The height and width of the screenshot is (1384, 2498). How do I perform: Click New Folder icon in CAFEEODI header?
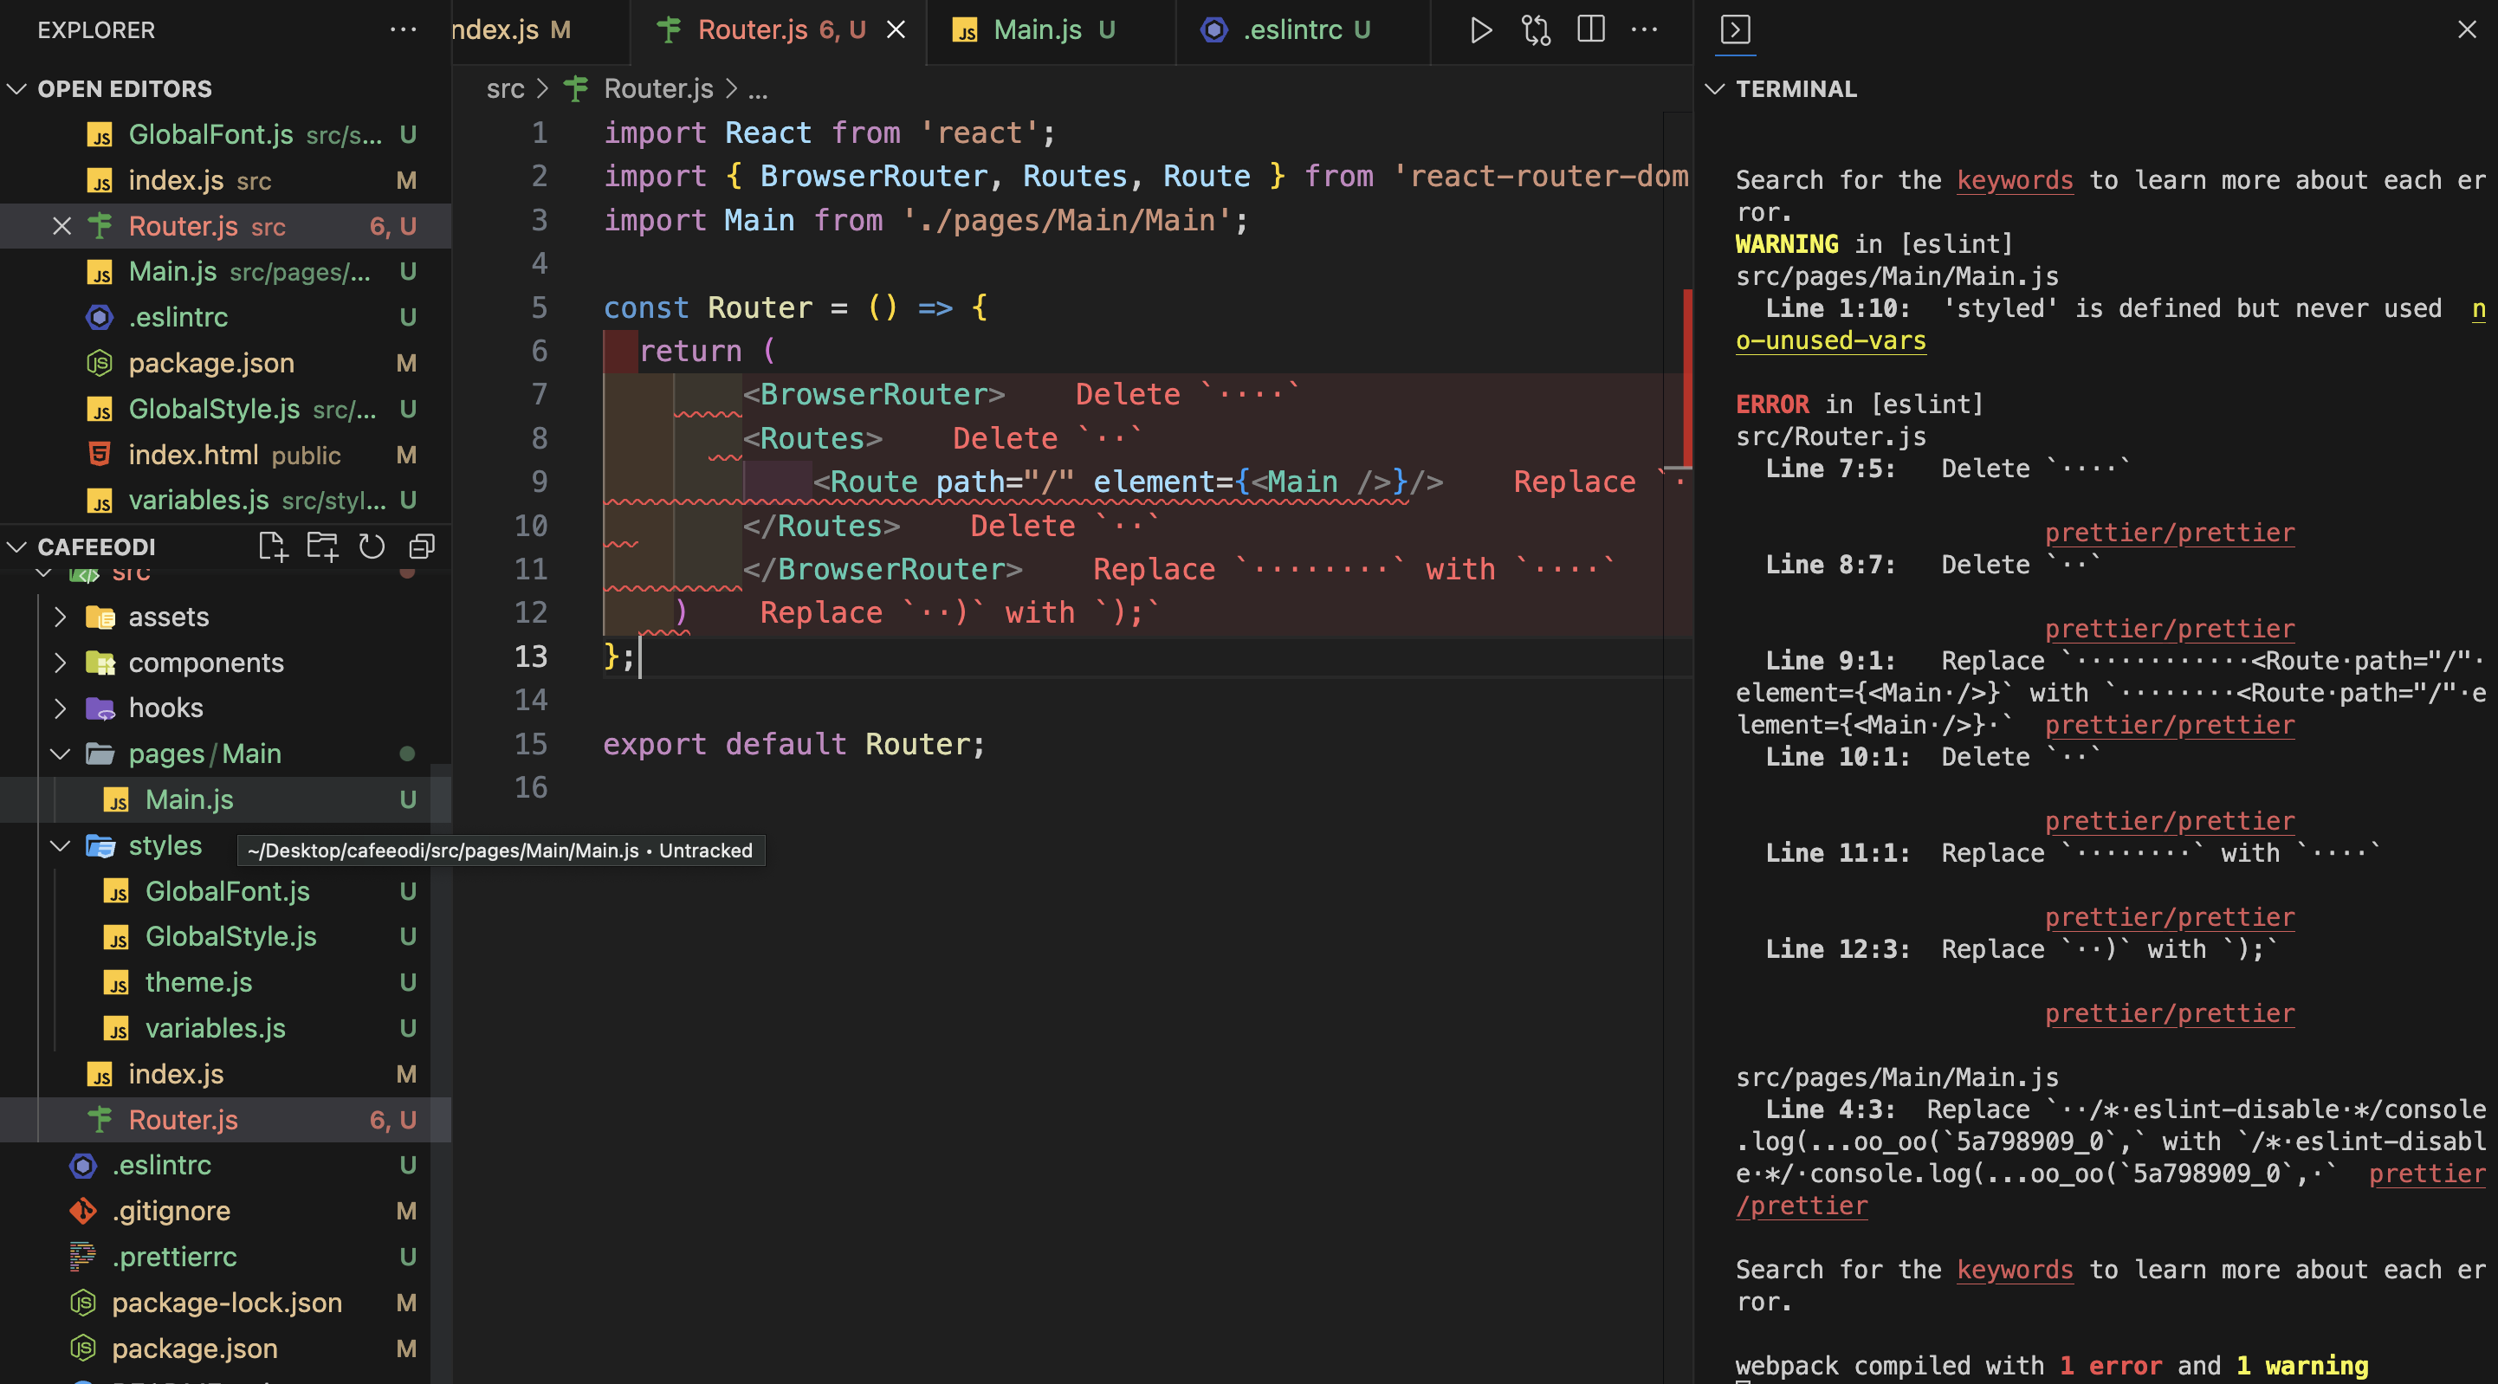pyautogui.click(x=322, y=547)
